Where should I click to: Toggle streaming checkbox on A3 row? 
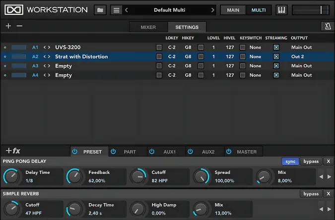point(276,66)
